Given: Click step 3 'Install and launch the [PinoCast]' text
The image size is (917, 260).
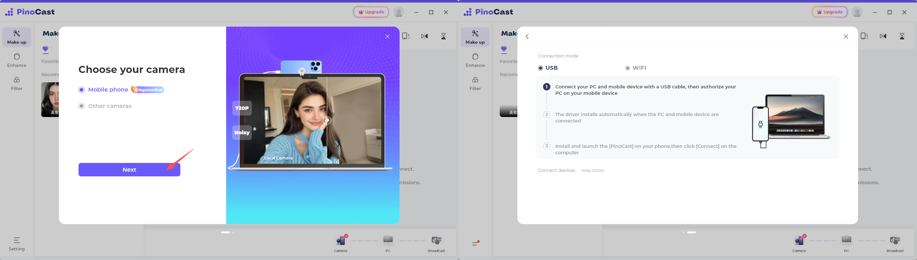Looking at the screenshot, I should (646, 149).
